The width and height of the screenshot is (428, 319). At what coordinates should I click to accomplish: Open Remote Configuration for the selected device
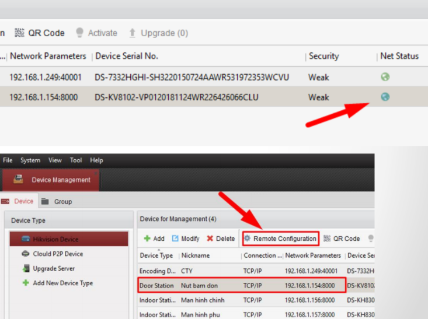pos(280,239)
